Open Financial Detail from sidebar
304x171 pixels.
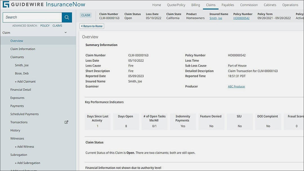[x=20, y=89]
